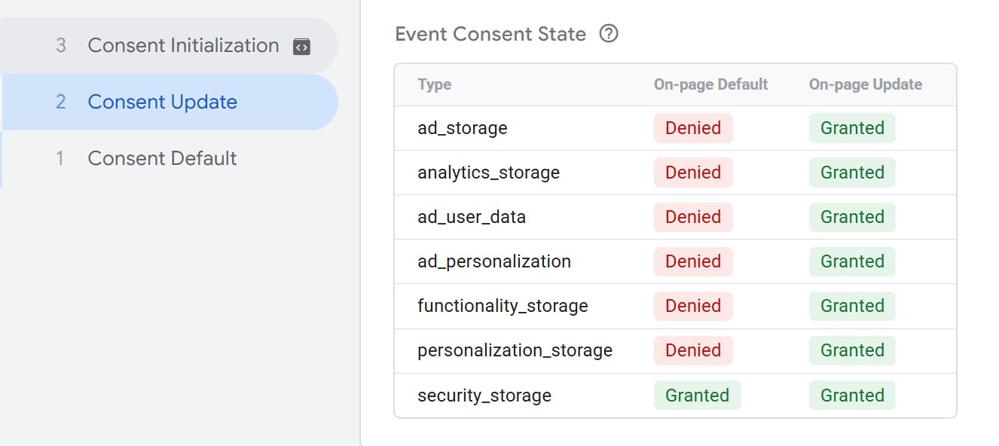Open the Consent Default event
This screenshot has width=999, height=446.
click(170, 158)
